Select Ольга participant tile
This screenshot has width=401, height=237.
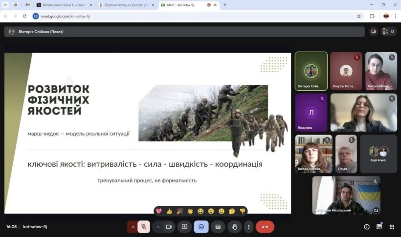346,154
